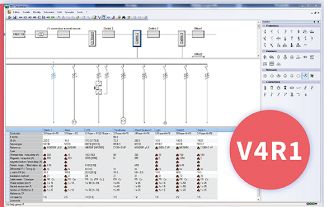Select the highlighted Distrib 2 vertical block

click(137, 39)
